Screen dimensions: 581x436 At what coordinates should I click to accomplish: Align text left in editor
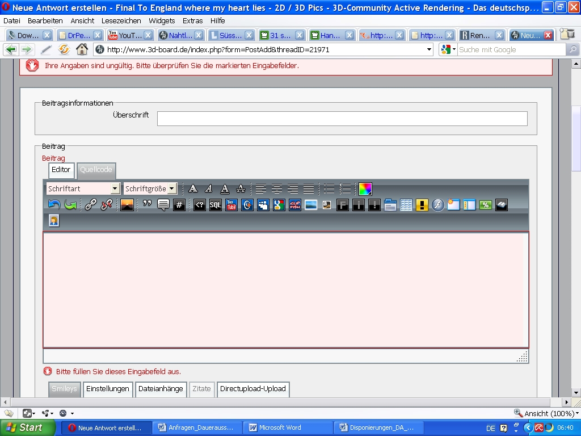[x=260, y=188]
